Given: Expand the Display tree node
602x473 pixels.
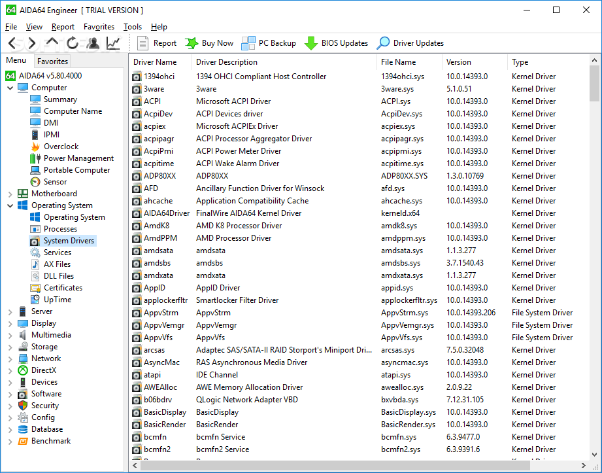Looking at the screenshot, I should pos(10,324).
